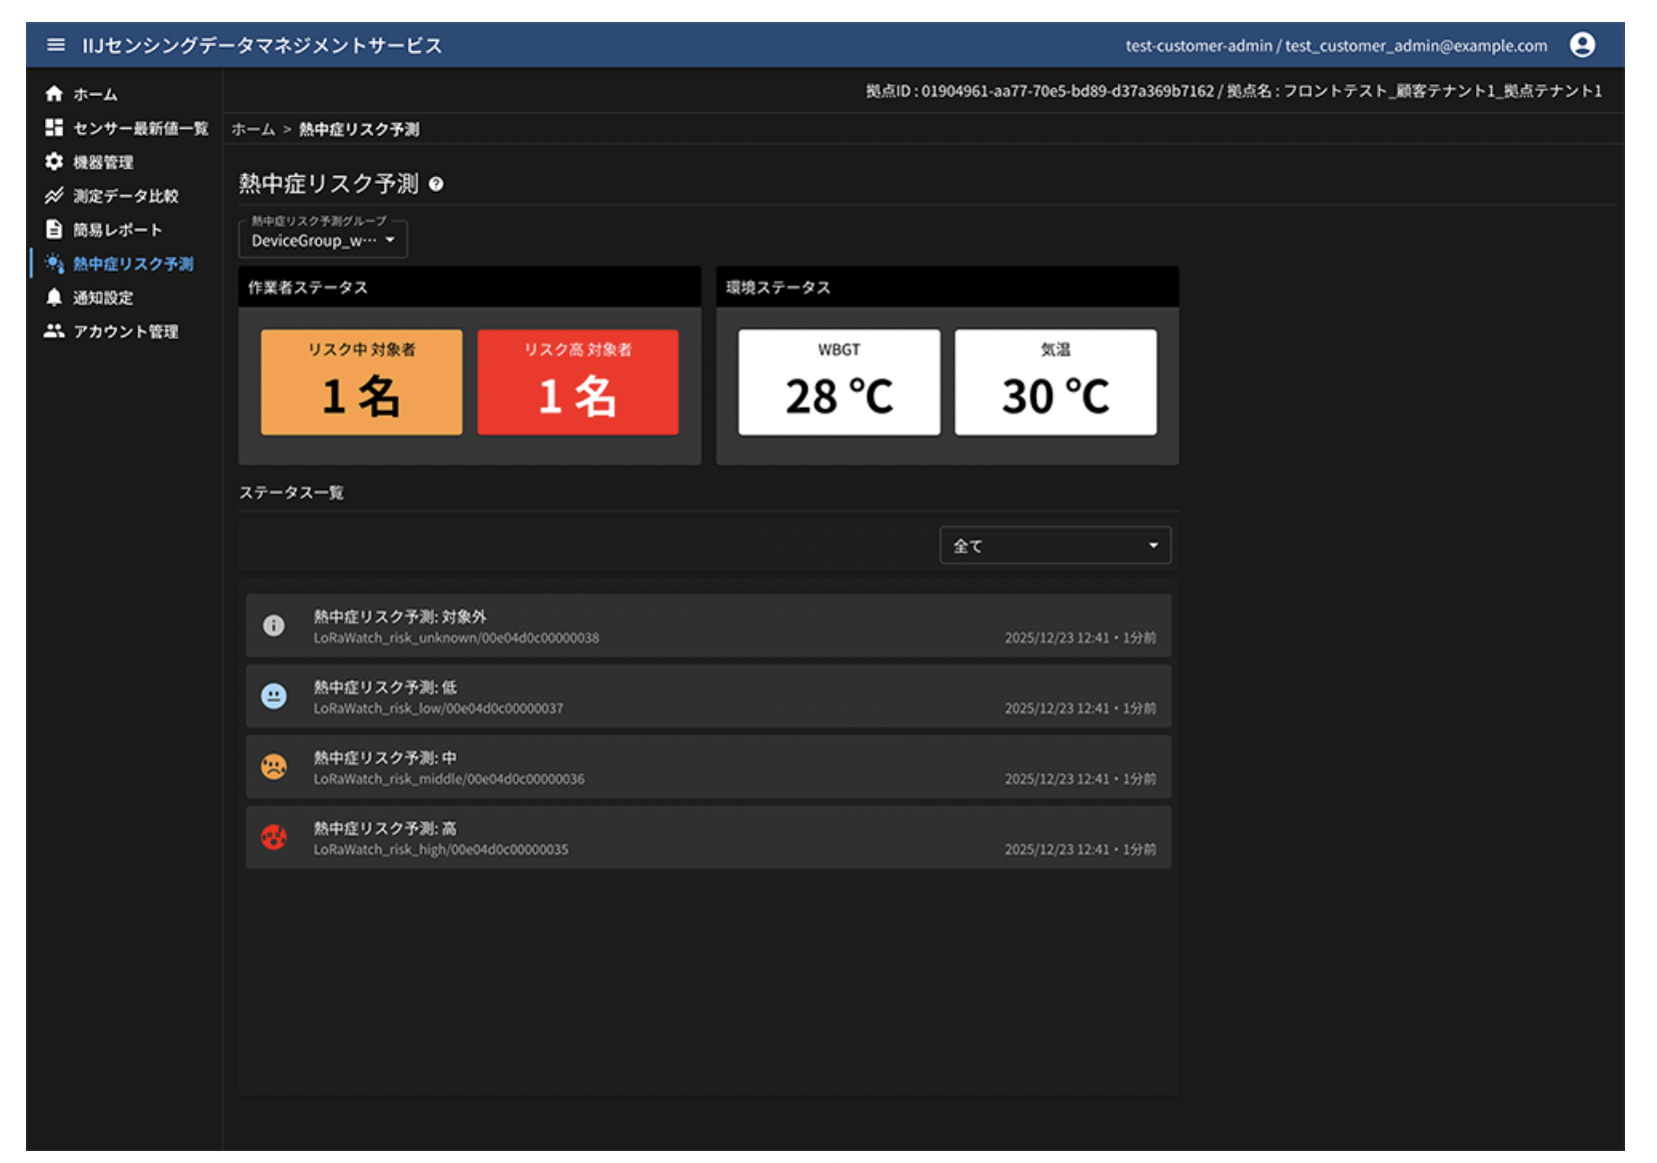The height and width of the screenshot is (1163, 1657).
Task: Click the device management gear icon
Action: [54, 162]
